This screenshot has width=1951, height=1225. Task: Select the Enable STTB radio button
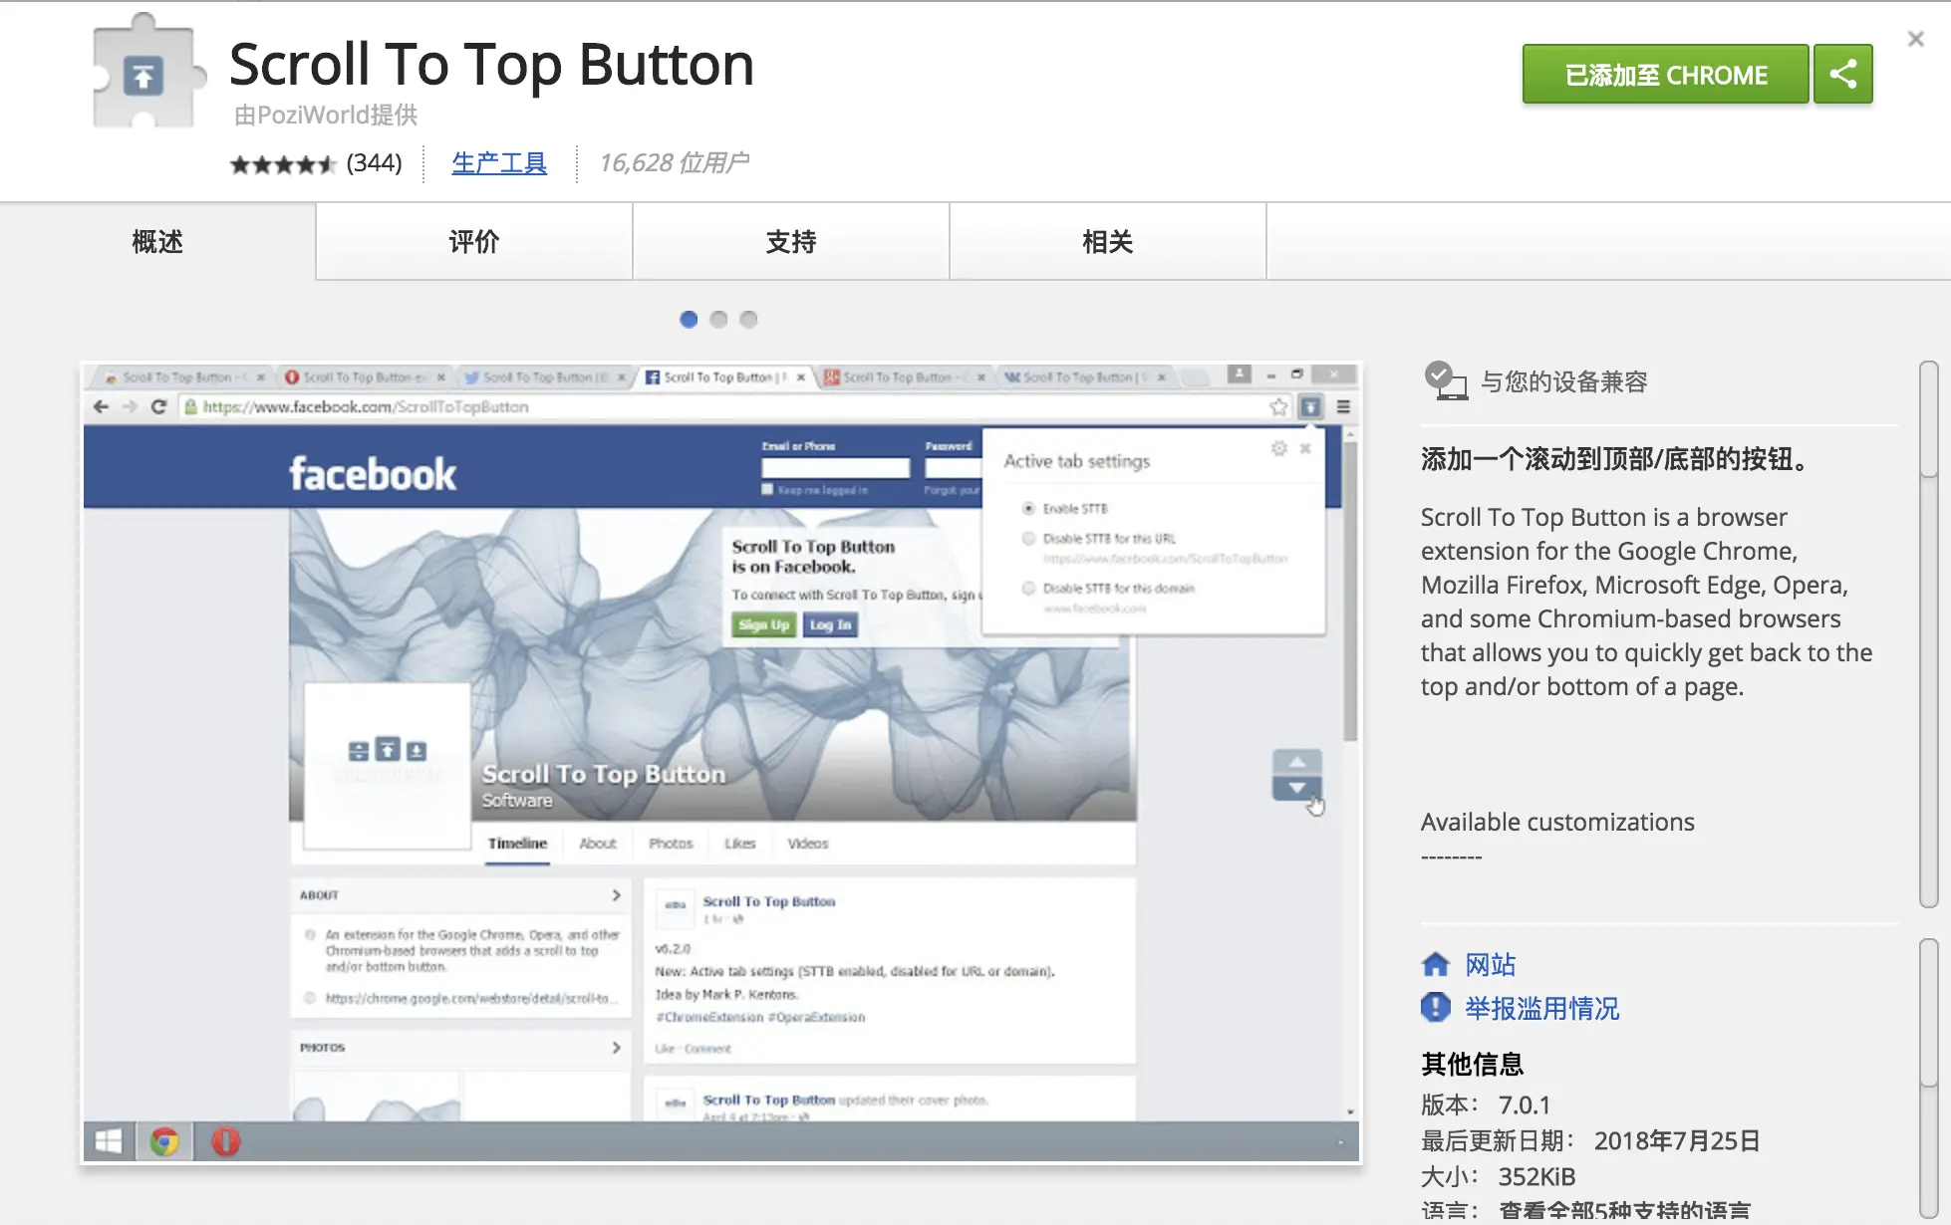pos(1027,508)
